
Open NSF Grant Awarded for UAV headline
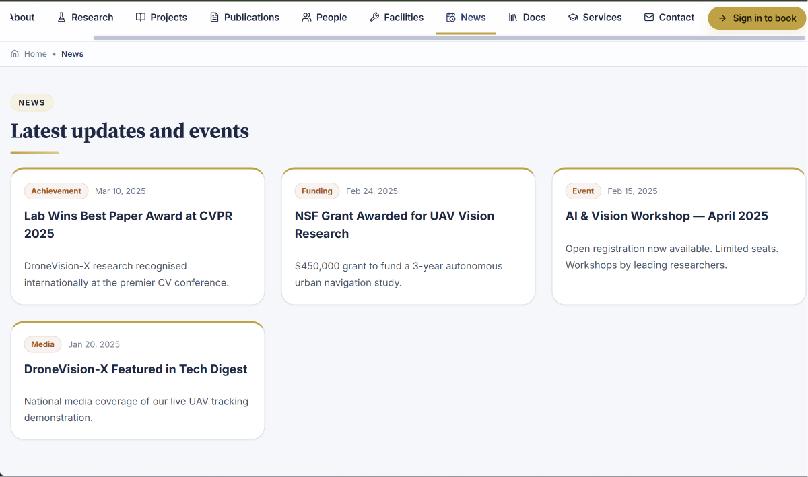(395, 224)
